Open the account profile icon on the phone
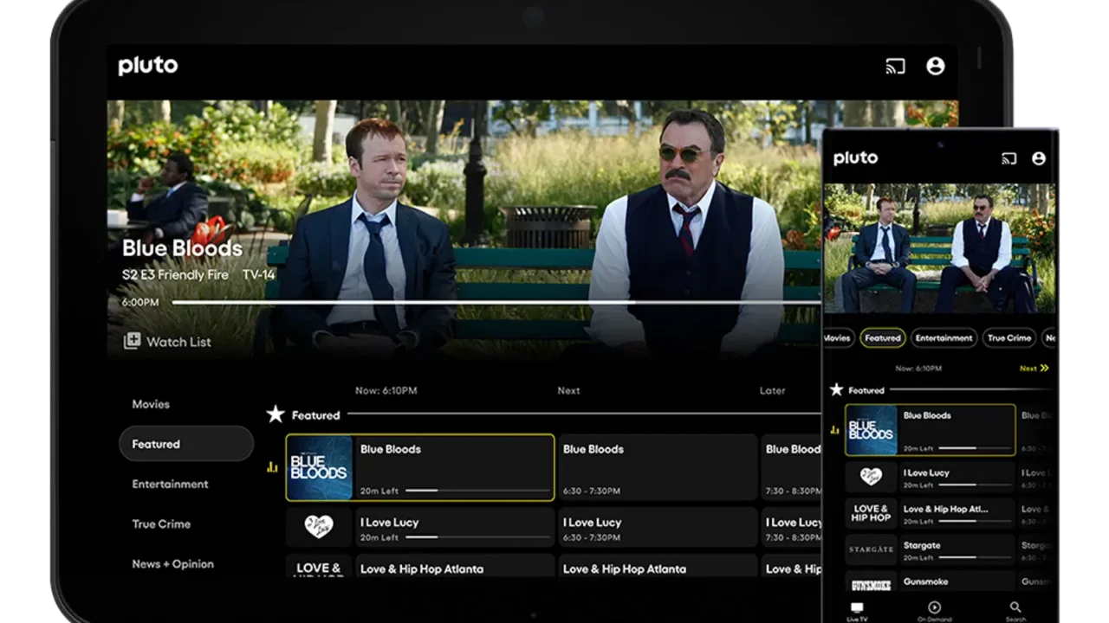 point(1039,158)
